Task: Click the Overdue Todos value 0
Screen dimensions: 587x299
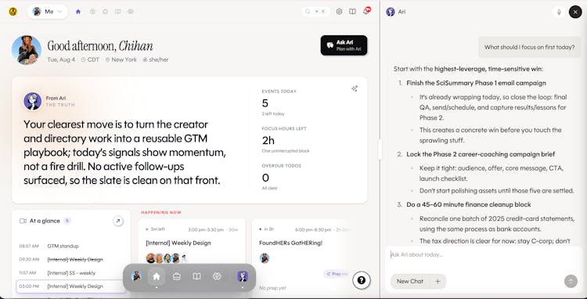Action: tap(265, 178)
